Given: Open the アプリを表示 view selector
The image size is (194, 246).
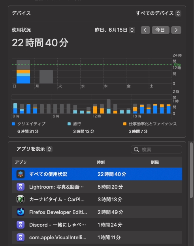Looking at the screenshot, I should click(x=34, y=149).
